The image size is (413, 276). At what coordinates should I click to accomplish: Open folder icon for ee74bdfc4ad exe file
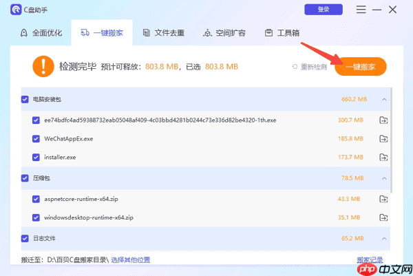(383, 120)
